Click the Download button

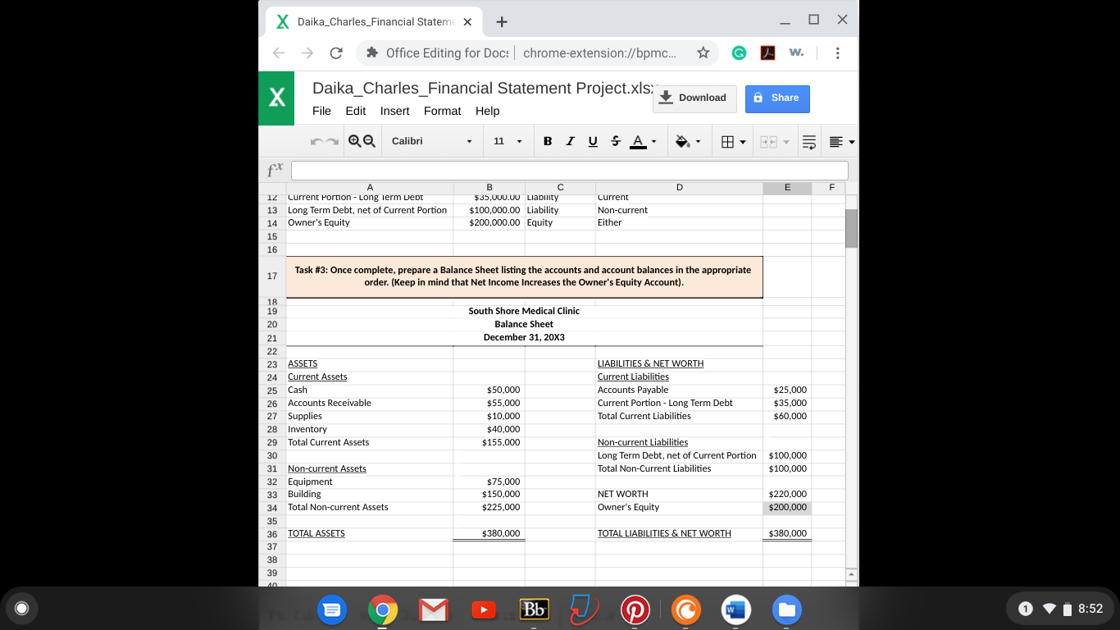(x=694, y=98)
